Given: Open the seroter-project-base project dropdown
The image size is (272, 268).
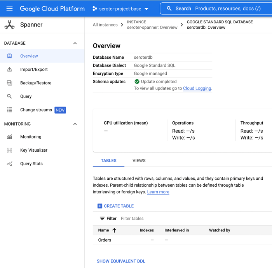Looking at the screenshot, I should 120,9.
